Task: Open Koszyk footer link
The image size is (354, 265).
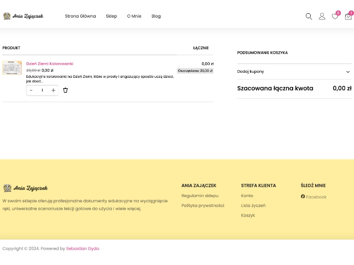Action: pyautogui.click(x=248, y=215)
